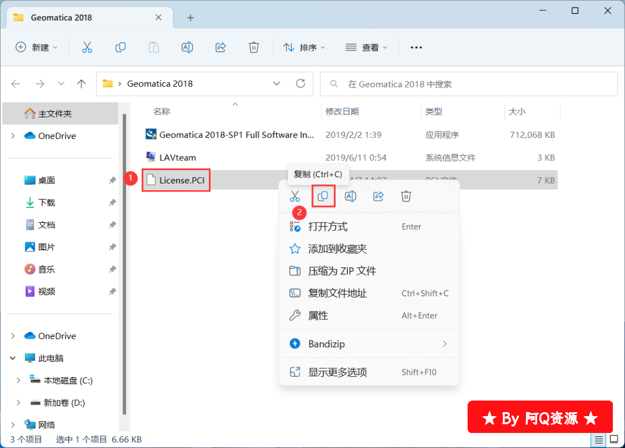Click the sidebar vertical scrollbar
625x448 pixels.
coord(124,265)
